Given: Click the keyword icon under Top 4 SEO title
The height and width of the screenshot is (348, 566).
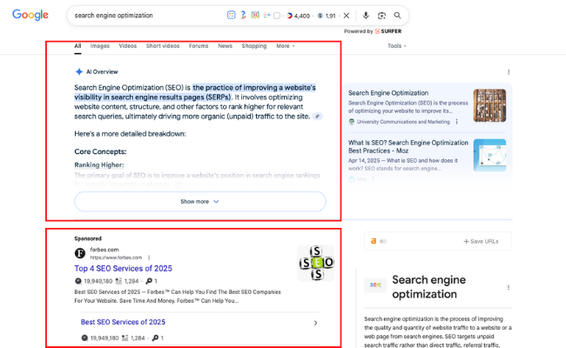Looking at the screenshot, I should [x=149, y=281].
